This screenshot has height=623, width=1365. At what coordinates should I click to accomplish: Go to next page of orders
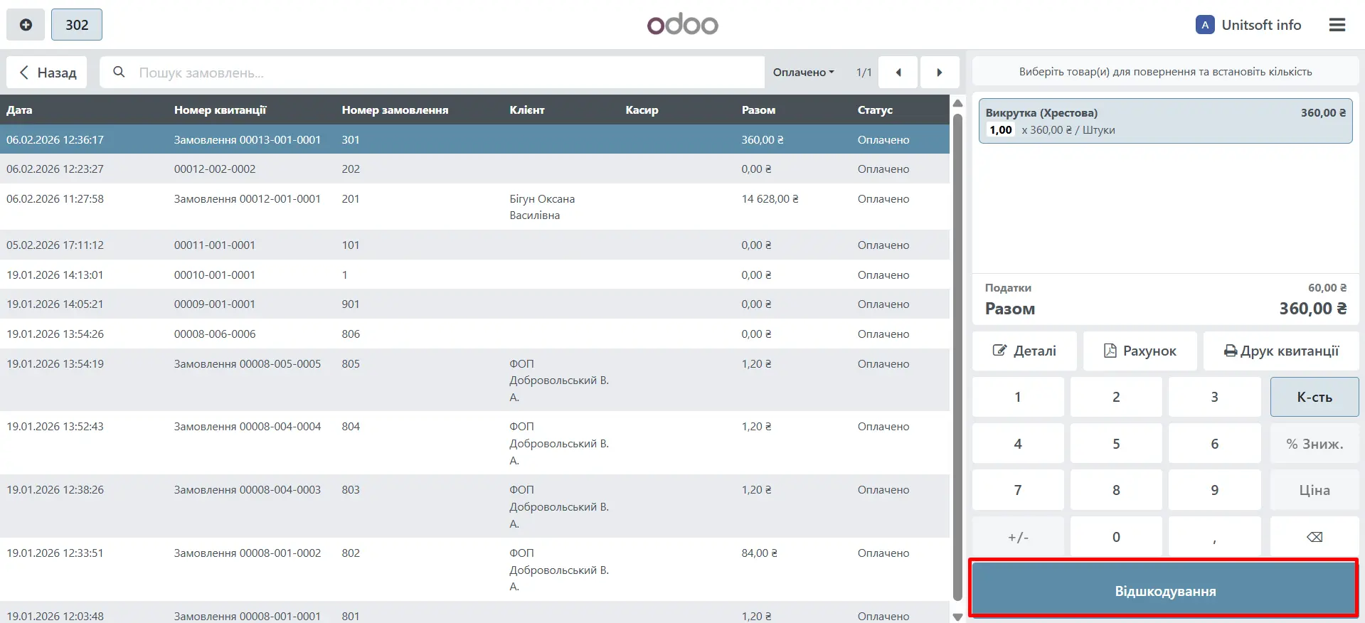point(939,73)
